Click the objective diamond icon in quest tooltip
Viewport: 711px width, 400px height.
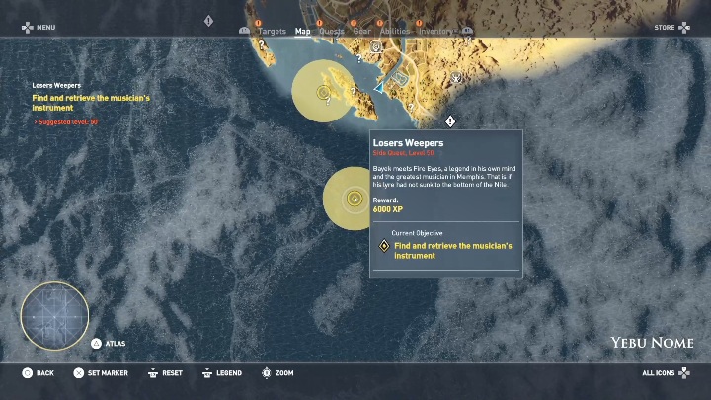[x=384, y=246]
